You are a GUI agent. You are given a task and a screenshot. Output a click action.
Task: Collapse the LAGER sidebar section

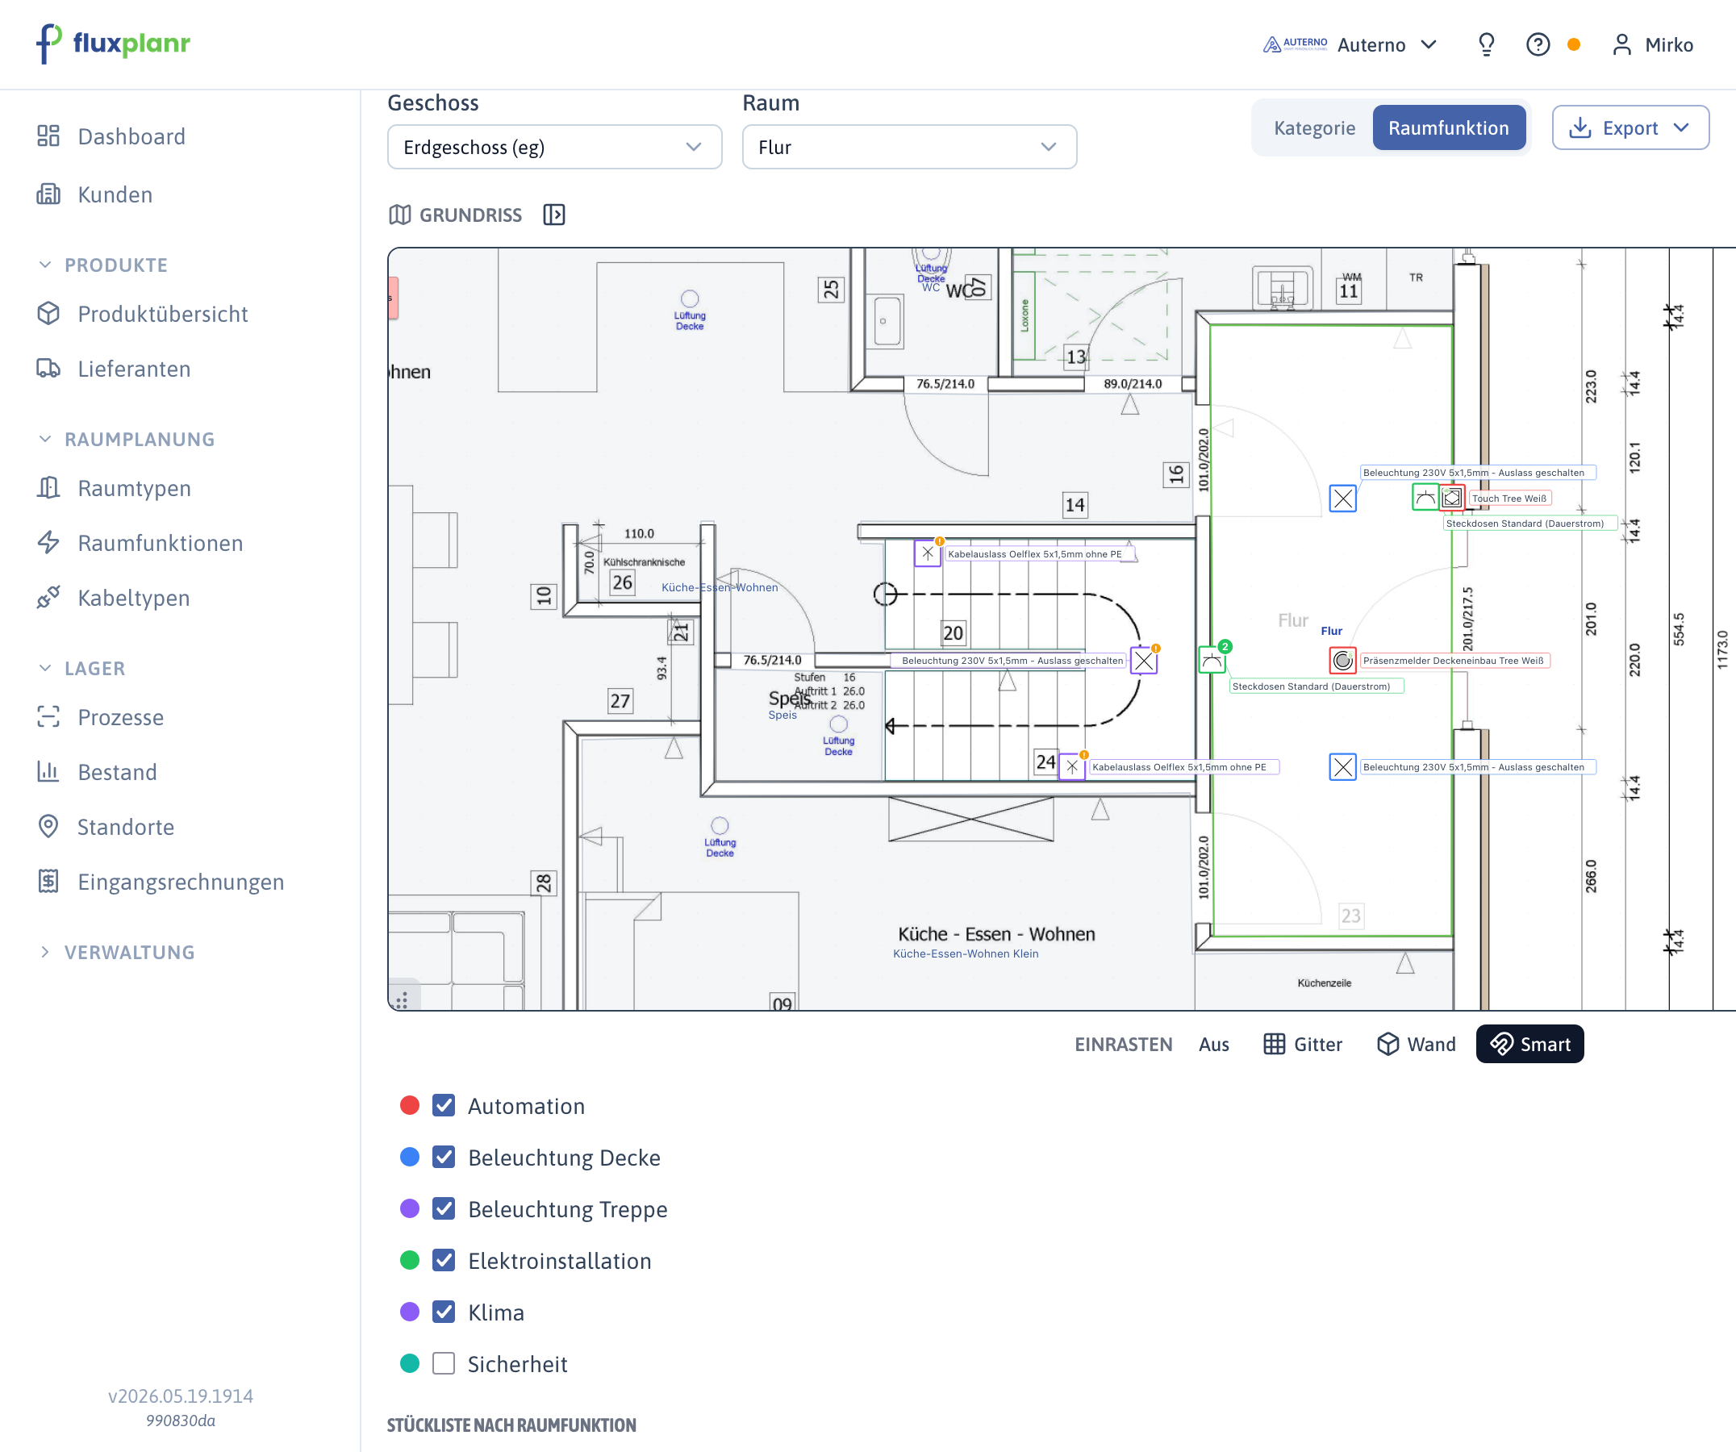(x=81, y=668)
